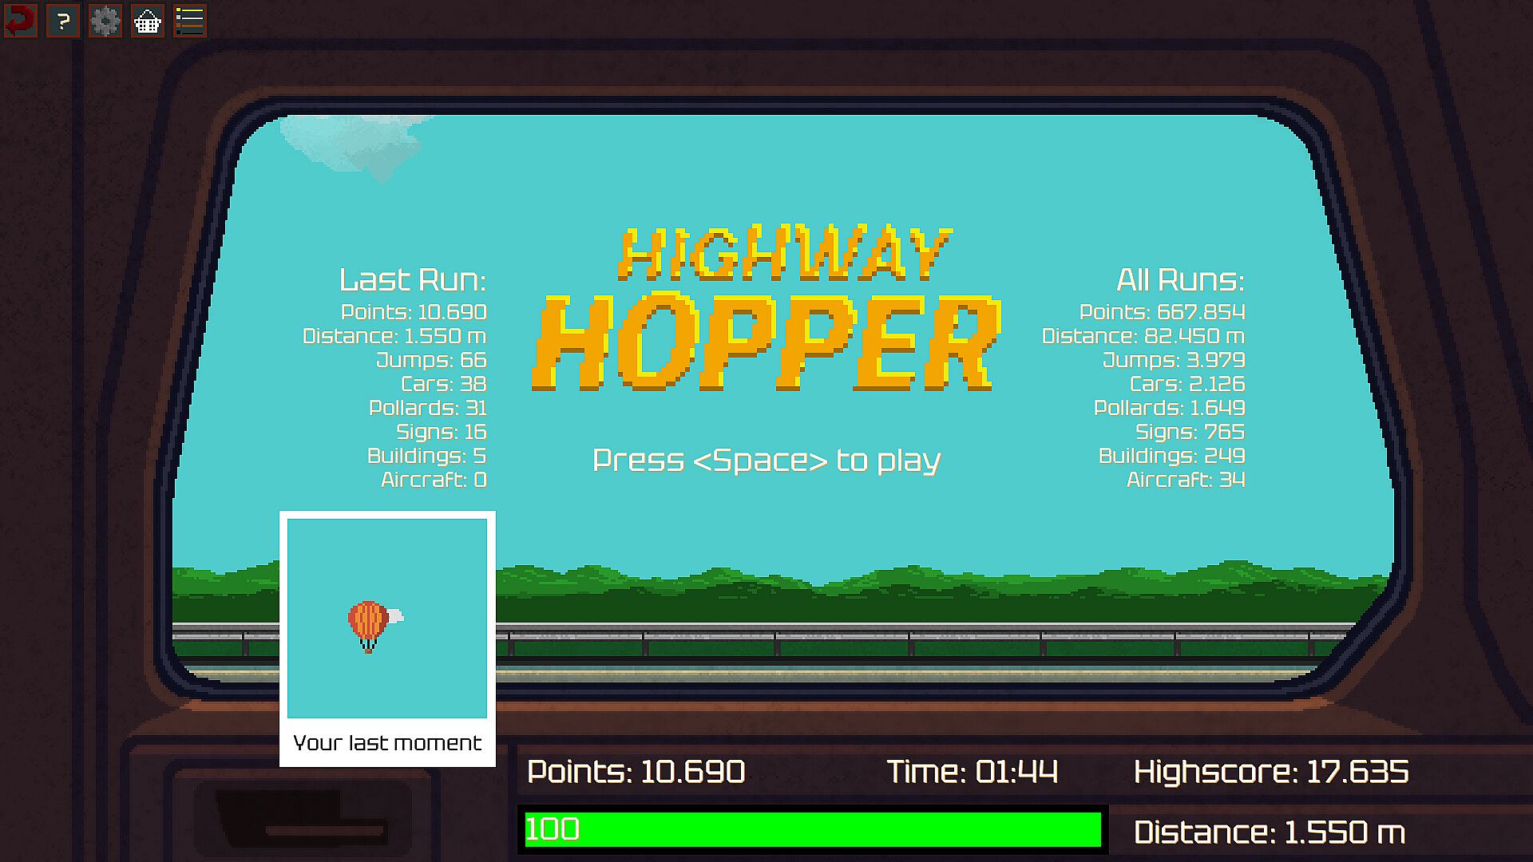Select the 'All Runs:' stats heading
Image resolution: width=1533 pixels, height=862 pixels.
coord(1180,280)
